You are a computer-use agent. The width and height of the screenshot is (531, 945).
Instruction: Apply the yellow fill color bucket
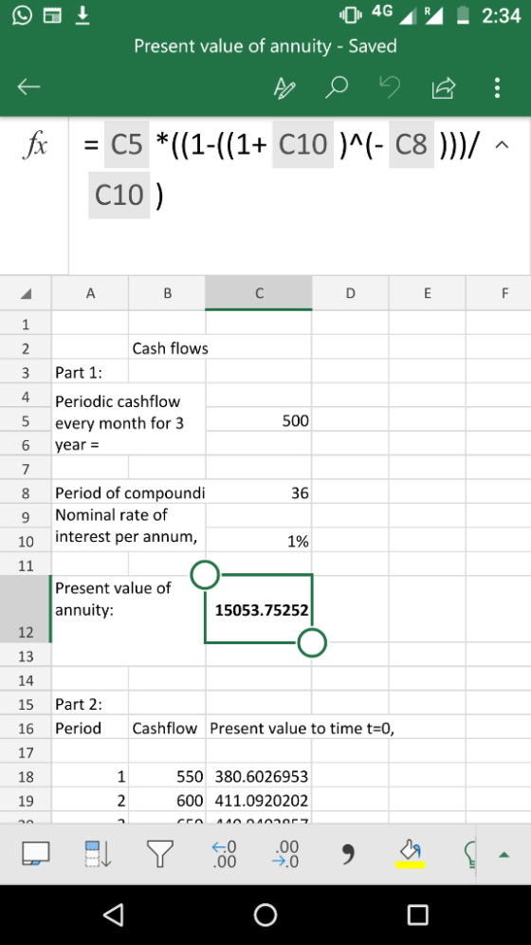(410, 854)
